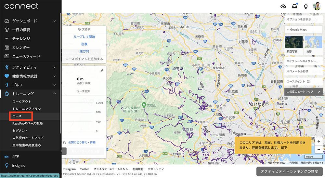Click the 往復 route option

[x=84, y=44]
